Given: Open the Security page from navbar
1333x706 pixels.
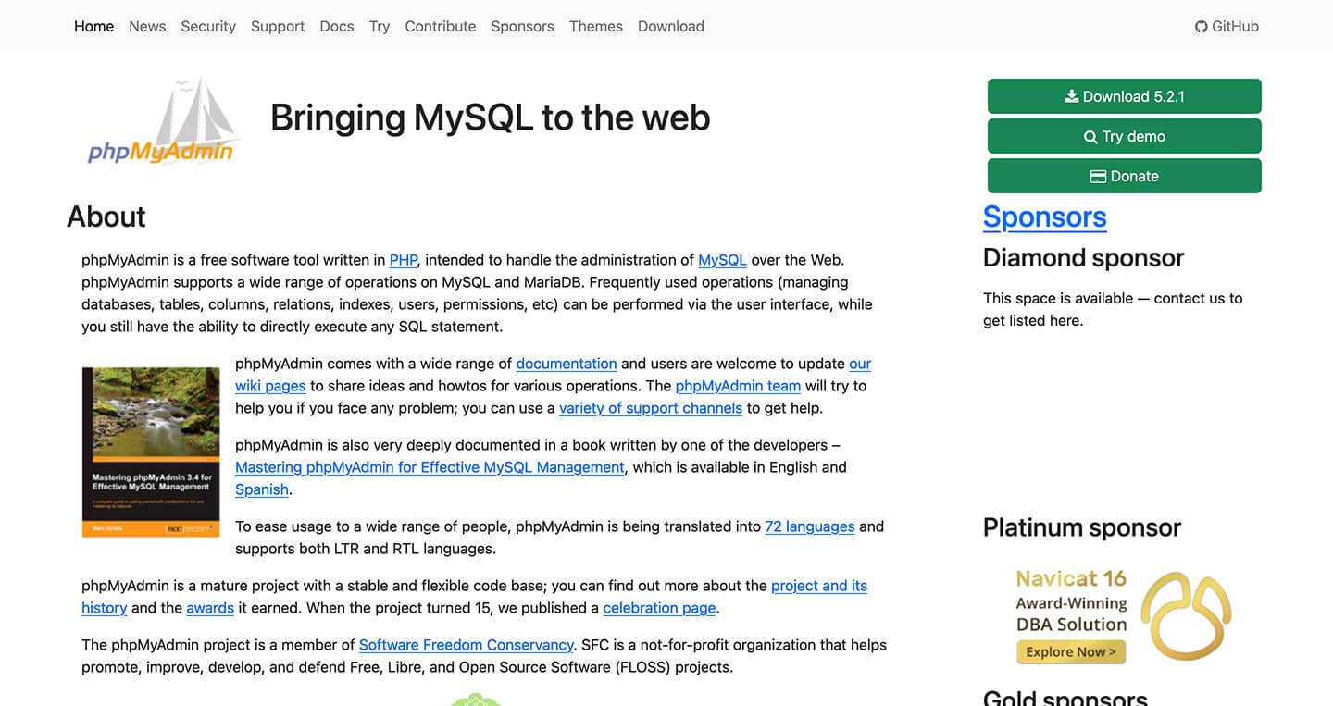Looking at the screenshot, I should 208,26.
